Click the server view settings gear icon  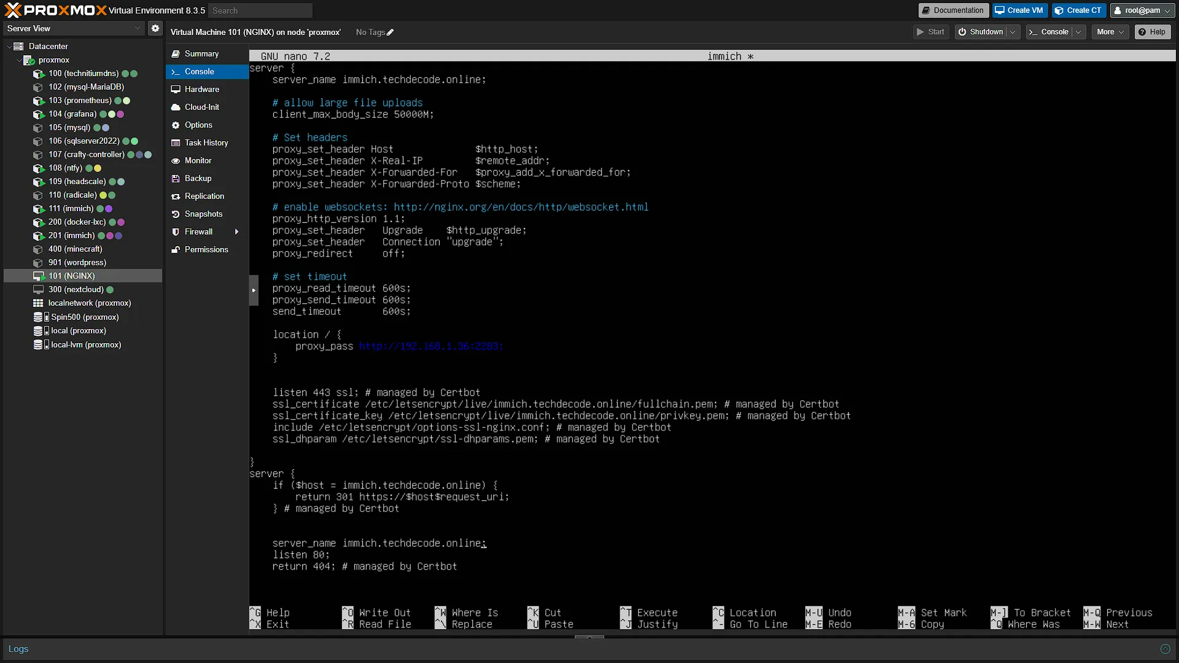[x=155, y=28]
